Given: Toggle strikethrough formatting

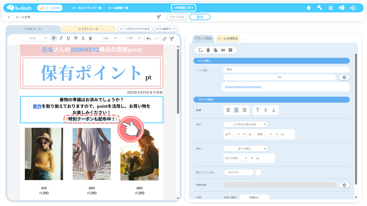Looking at the screenshot, I should (x=76, y=38).
